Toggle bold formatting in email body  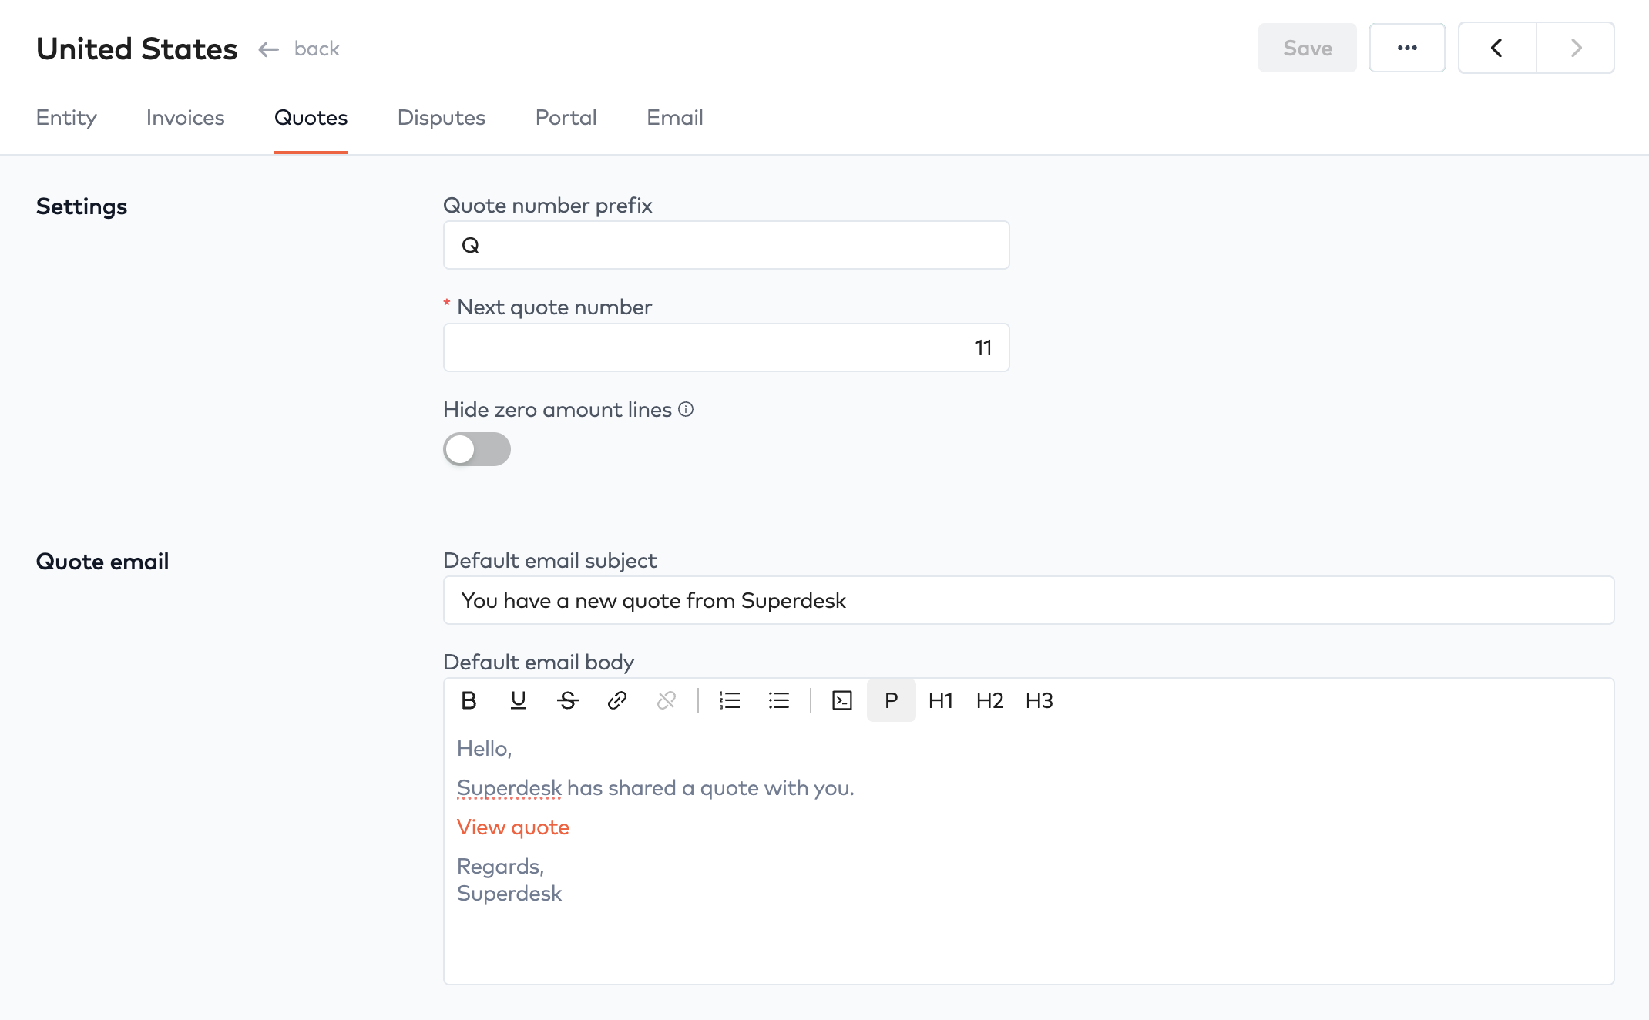click(469, 700)
